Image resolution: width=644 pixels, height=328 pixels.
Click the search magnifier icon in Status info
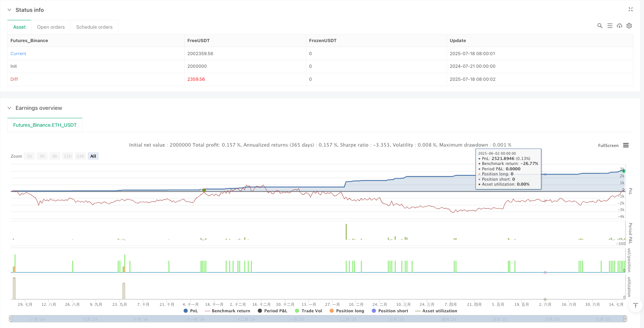pos(600,26)
